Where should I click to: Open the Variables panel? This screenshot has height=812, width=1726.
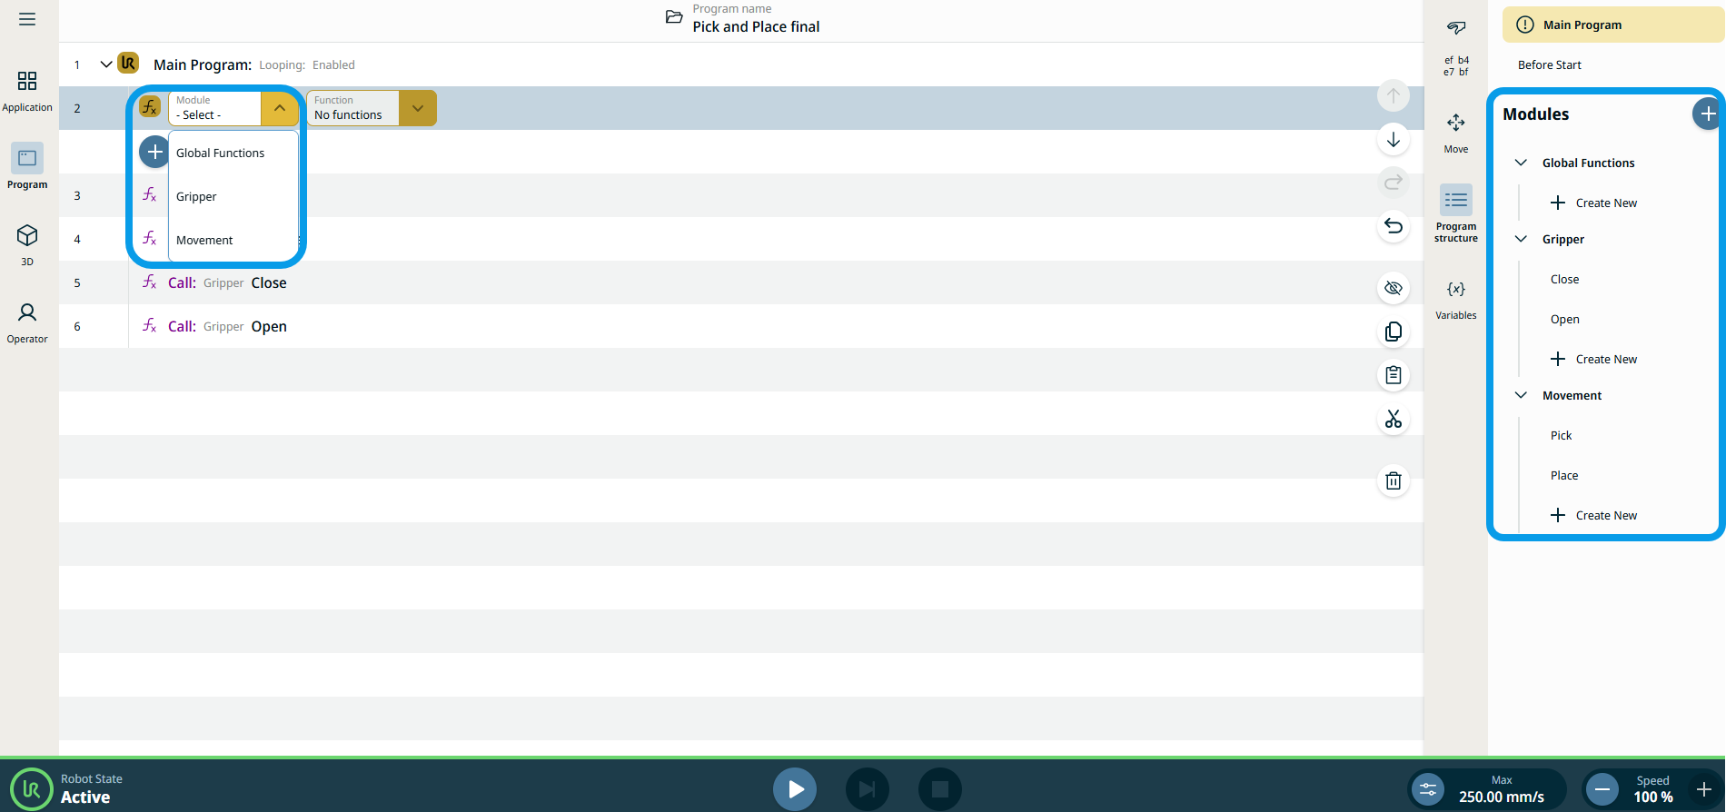[x=1455, y=299]
